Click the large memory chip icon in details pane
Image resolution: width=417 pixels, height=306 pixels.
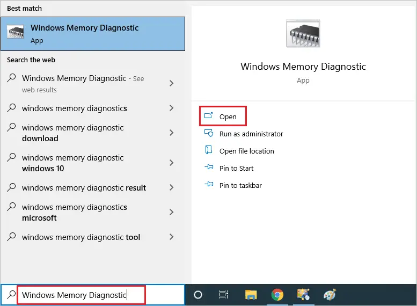(303, 34)
